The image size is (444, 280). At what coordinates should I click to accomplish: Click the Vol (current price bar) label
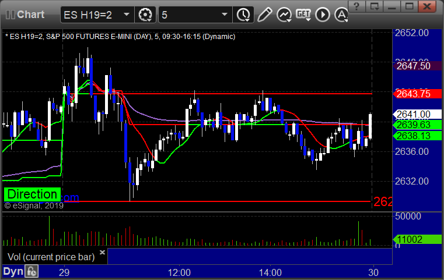coord(51,257)
